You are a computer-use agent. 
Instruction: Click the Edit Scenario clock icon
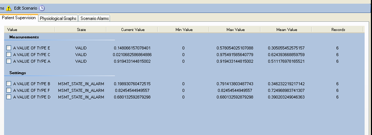42,8
